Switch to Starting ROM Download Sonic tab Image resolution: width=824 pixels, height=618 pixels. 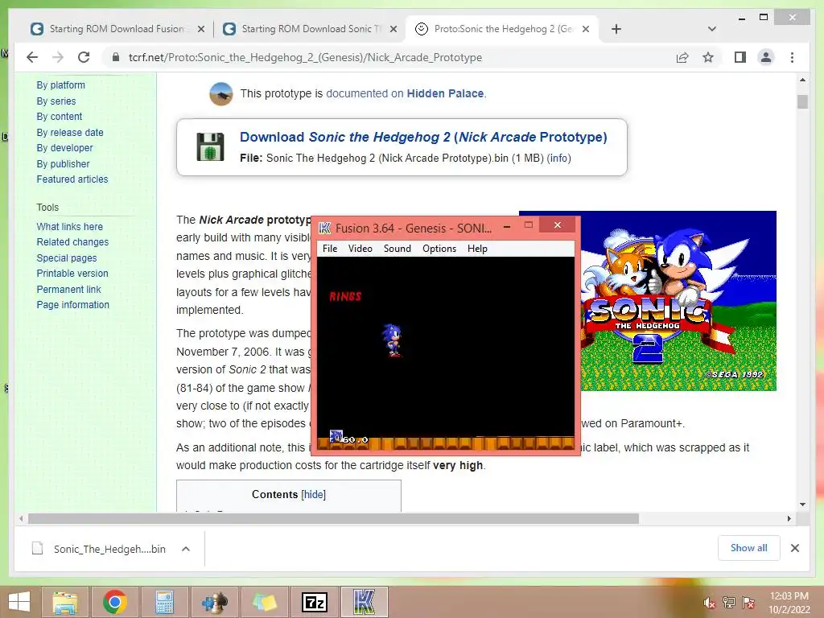click(x=310, y=29)
